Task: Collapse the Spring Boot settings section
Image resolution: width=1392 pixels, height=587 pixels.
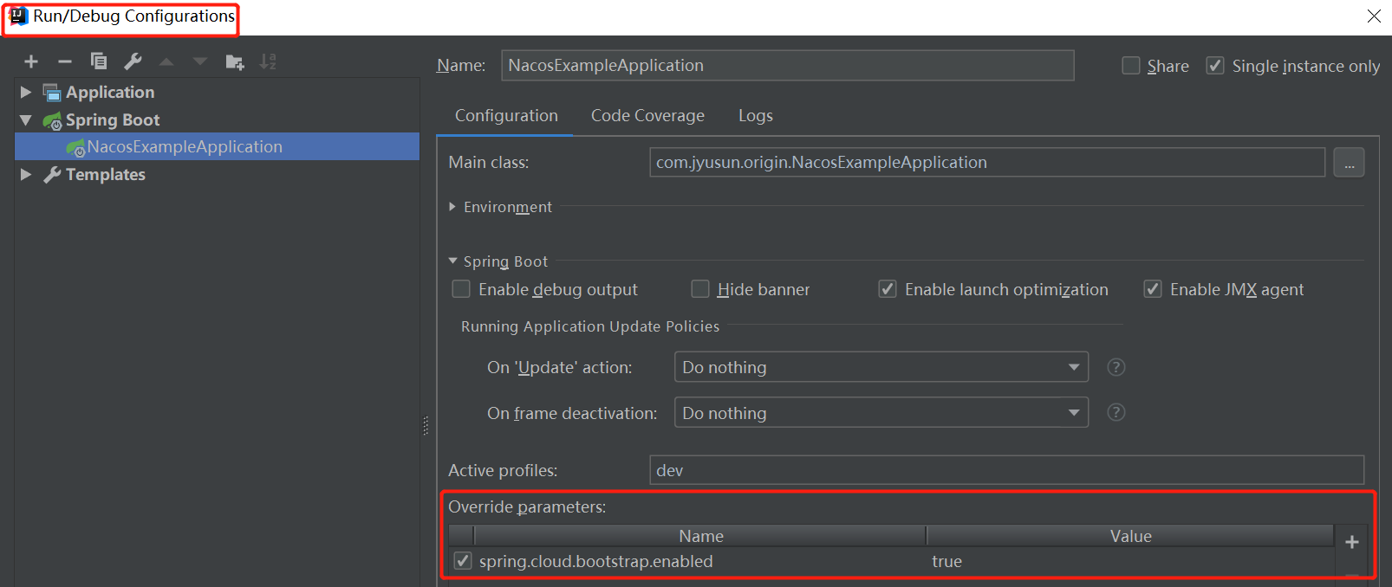Action: tap(452, 261)
